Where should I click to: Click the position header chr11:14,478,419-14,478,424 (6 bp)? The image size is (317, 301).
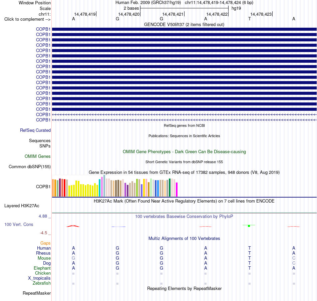pyautogui.click(x=219, y=3)
